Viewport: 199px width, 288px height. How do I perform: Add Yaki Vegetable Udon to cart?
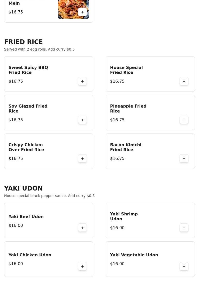[184, 266]
